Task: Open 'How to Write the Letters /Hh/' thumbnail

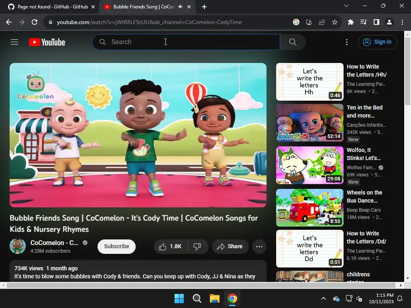Action: 309,82
